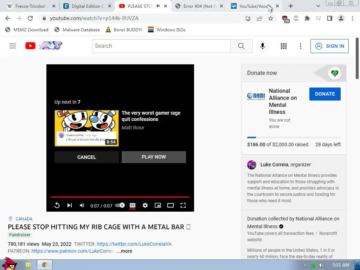Toggle closed captions CC button

point(133,205)
